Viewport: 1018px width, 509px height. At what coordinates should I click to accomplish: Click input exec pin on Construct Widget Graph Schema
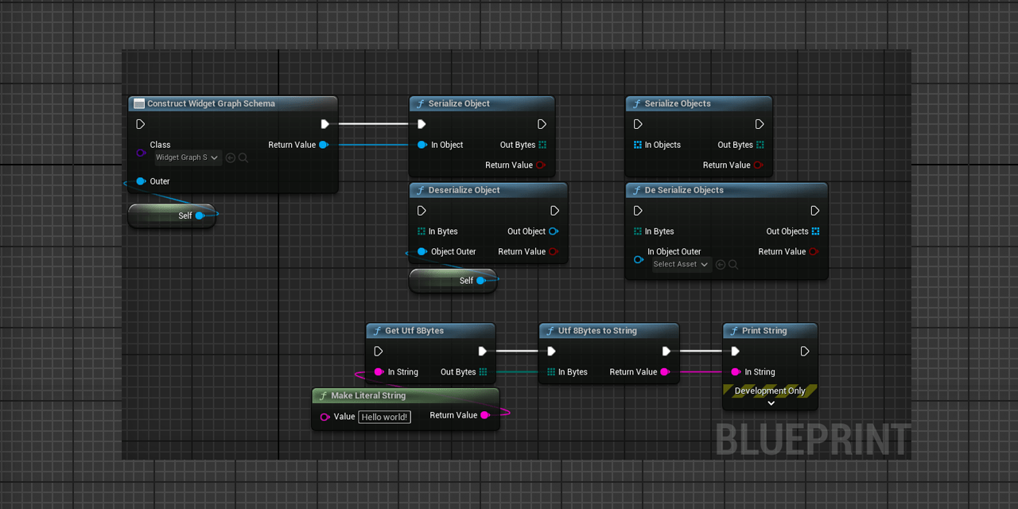[141, 124]
